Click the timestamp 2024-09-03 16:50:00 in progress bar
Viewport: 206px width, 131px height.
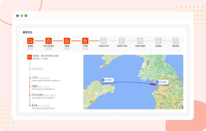coord(85,48)
